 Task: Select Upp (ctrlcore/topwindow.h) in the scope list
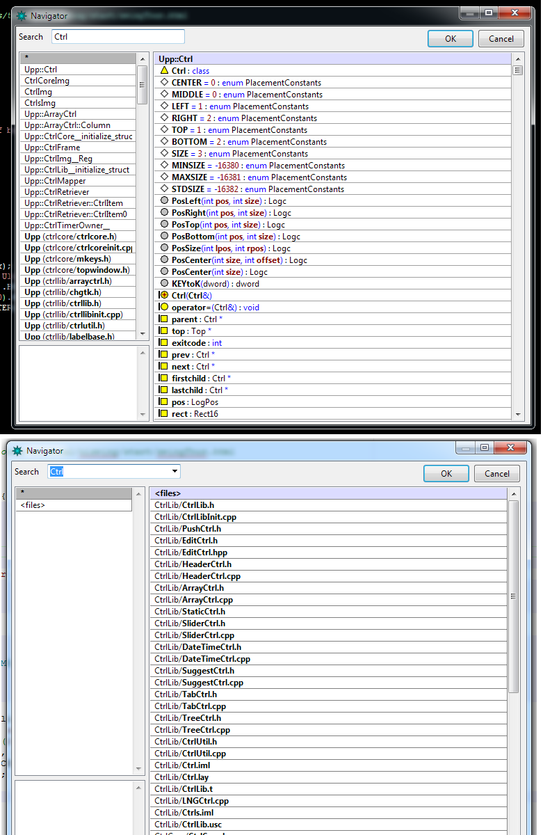pyautogui.click(x=76, y=270)
